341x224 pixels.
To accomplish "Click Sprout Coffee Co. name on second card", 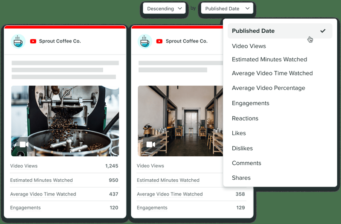I will (x=187, y=41).
